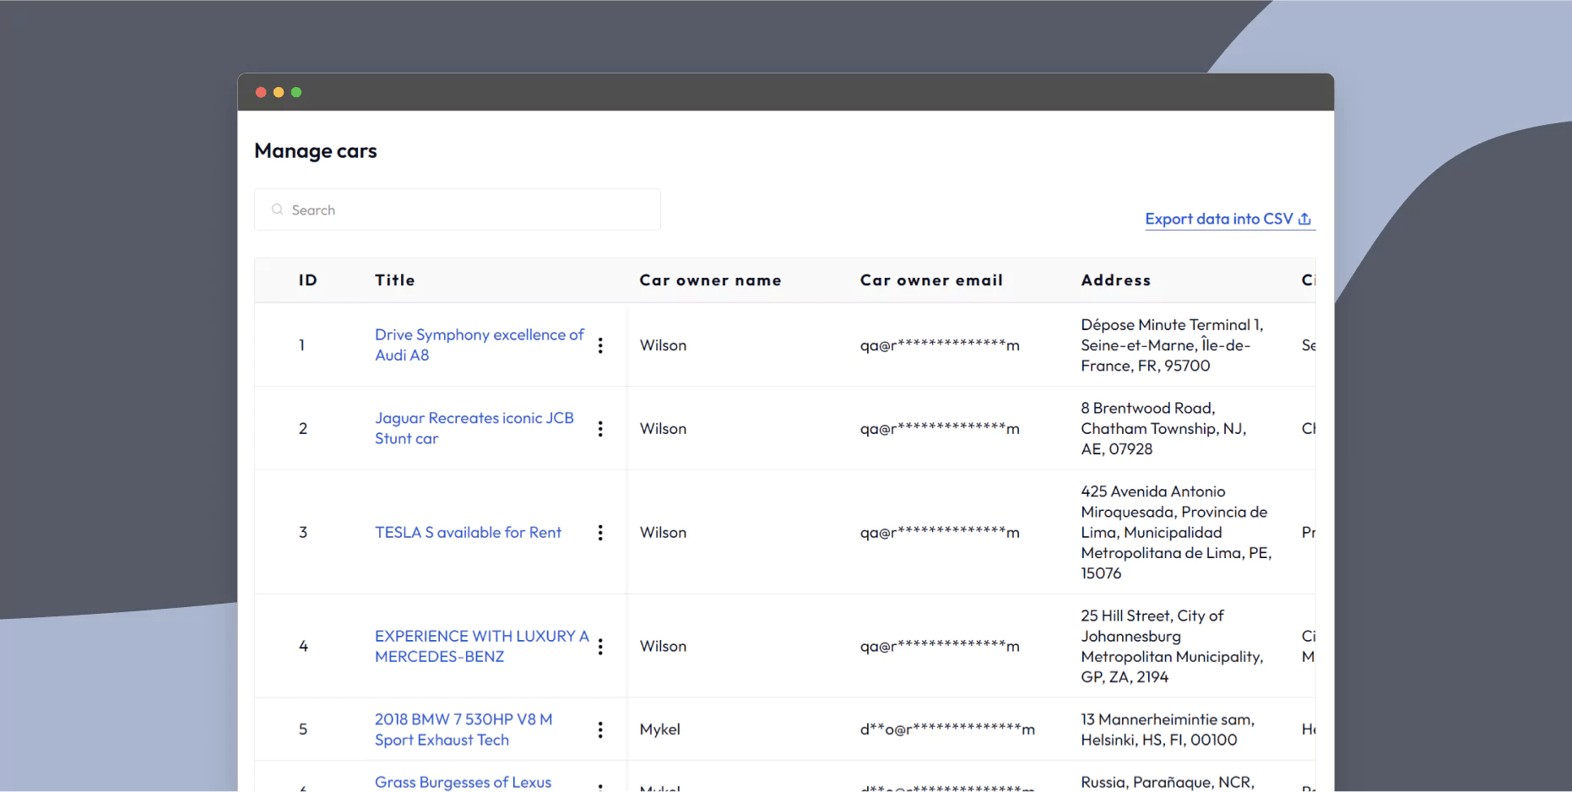Open the kebab menu for Drive Symphony Audi A8
This screenshot has width=1572, height=792.
[600, 345]
